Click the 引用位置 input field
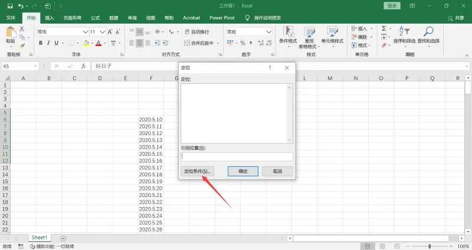 (237, 156)
